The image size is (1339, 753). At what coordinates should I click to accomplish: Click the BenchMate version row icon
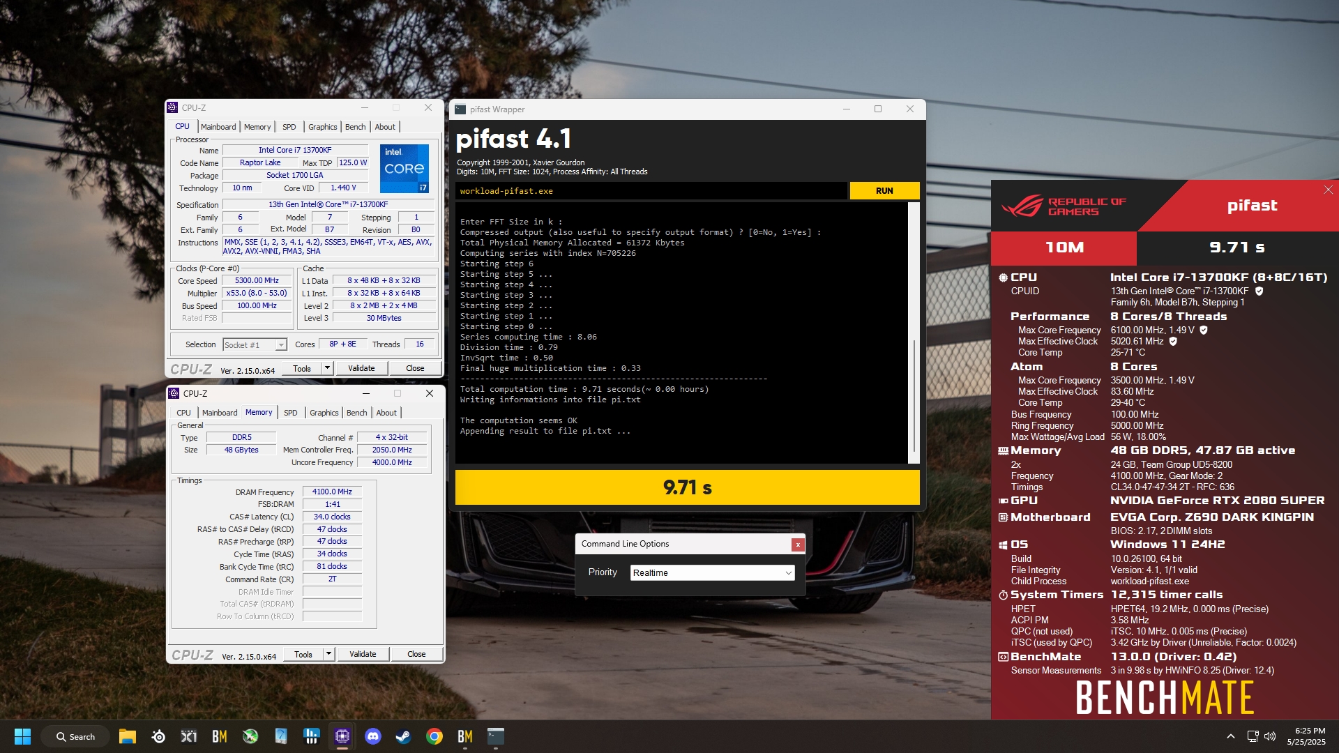pos(1003,657)
